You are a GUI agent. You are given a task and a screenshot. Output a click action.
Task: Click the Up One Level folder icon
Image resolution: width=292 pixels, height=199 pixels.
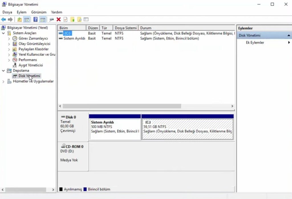[x=19, y=19]
